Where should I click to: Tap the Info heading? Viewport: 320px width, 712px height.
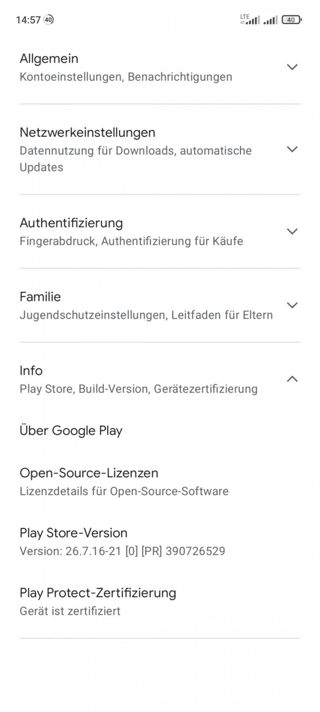click(x=31, y=370)
